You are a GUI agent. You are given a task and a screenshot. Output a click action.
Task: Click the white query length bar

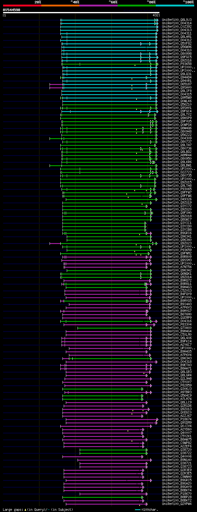click(x=81, y=13)
